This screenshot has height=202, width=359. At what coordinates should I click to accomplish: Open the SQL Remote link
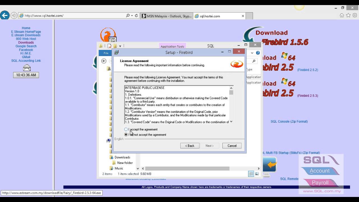point(289,179)
